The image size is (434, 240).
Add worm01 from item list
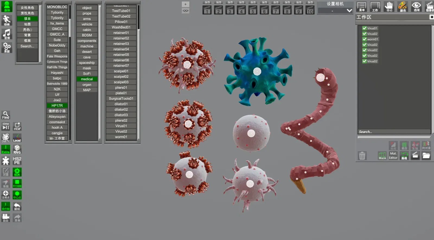pyautogui.click(x=121, y=137)
